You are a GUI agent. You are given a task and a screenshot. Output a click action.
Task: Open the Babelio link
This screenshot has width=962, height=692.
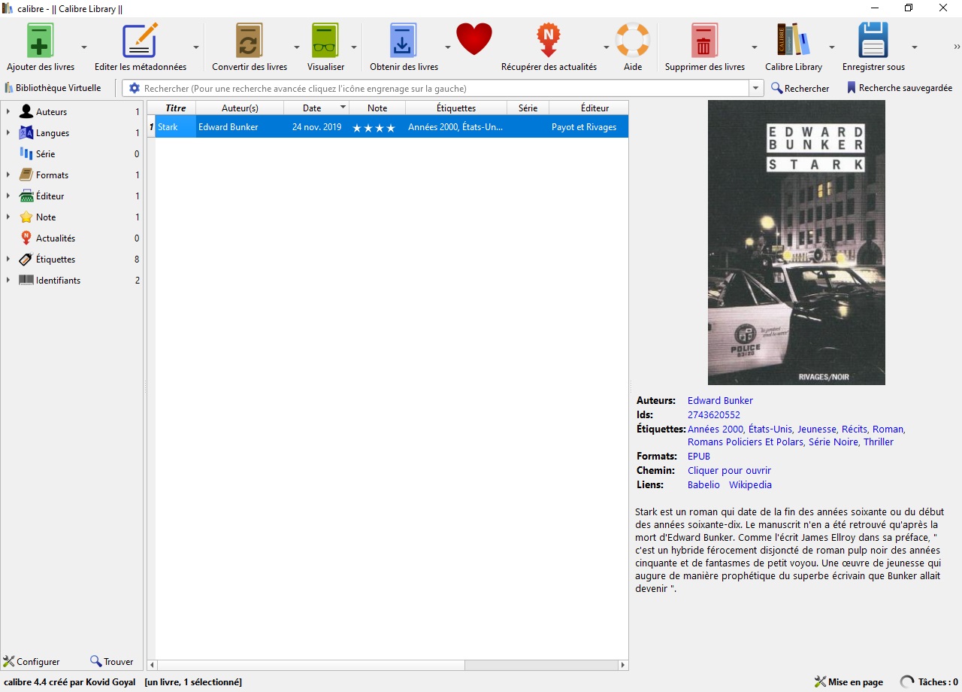click(x=703, y=485)
